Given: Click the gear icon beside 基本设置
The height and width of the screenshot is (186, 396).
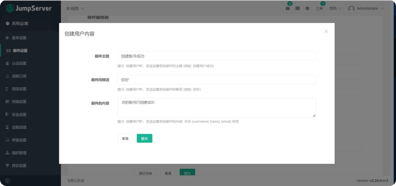Looking at the screenshot, I should coord(7,38).
